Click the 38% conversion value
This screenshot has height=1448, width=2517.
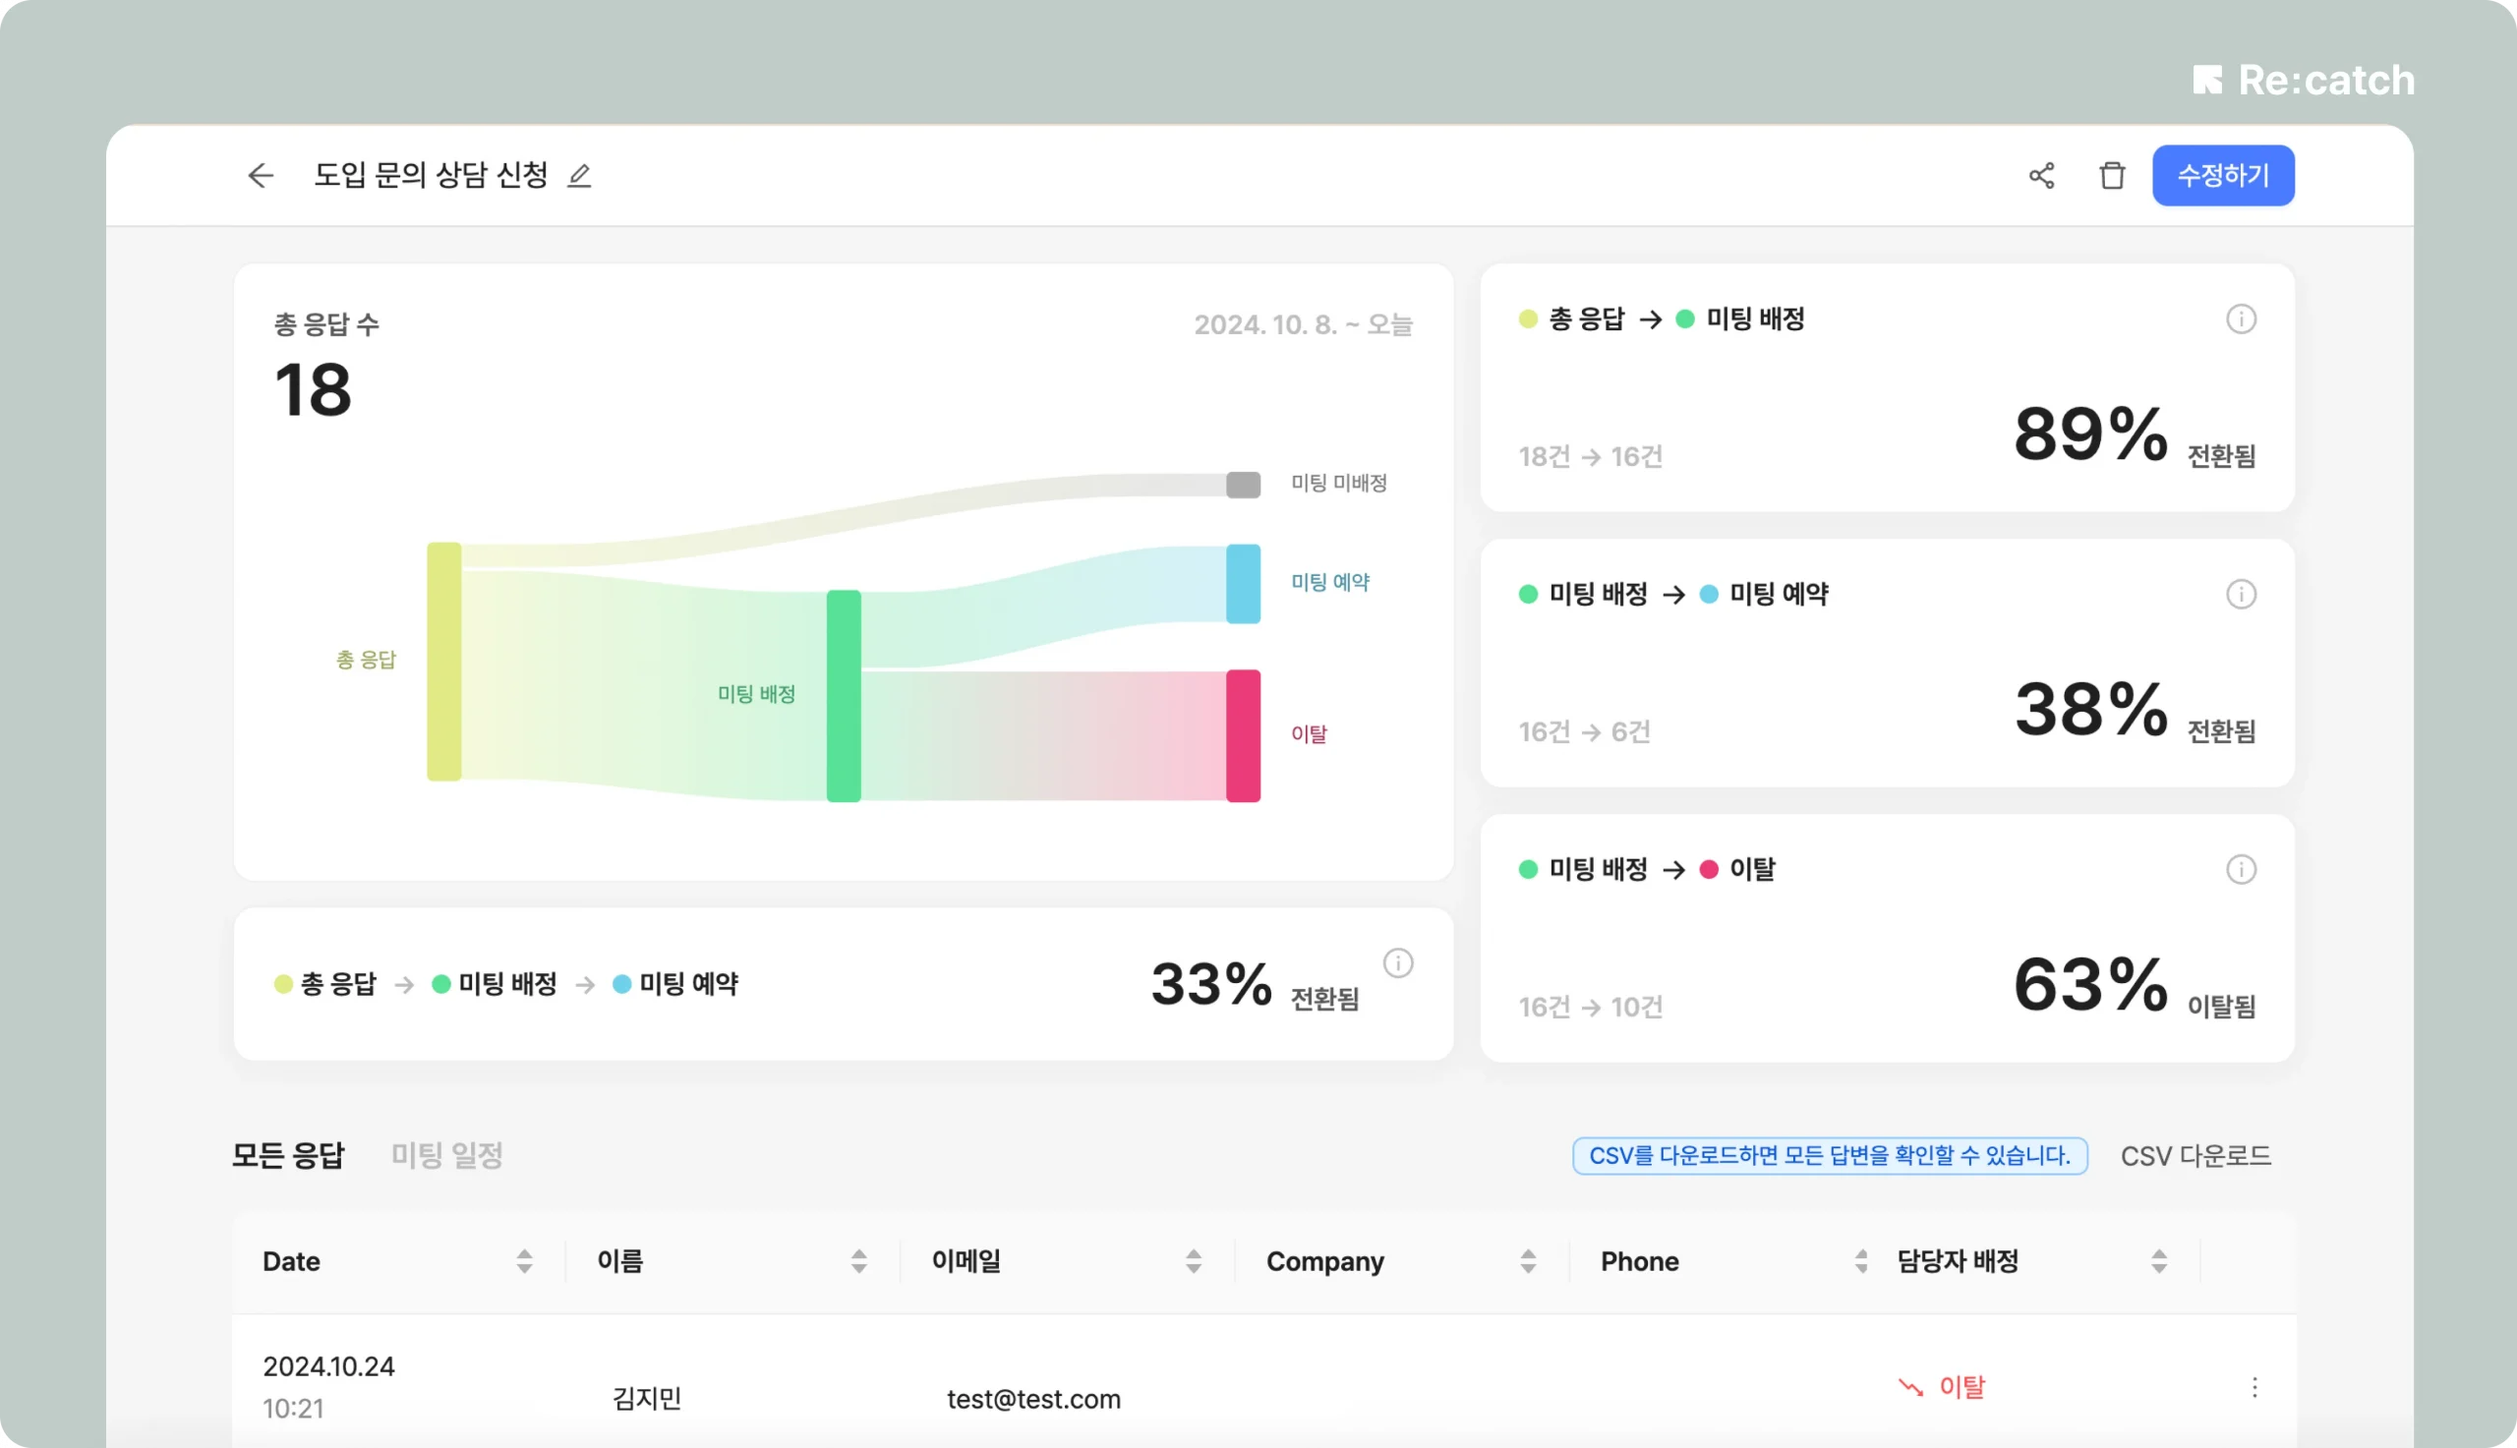tap(2090, 710)
